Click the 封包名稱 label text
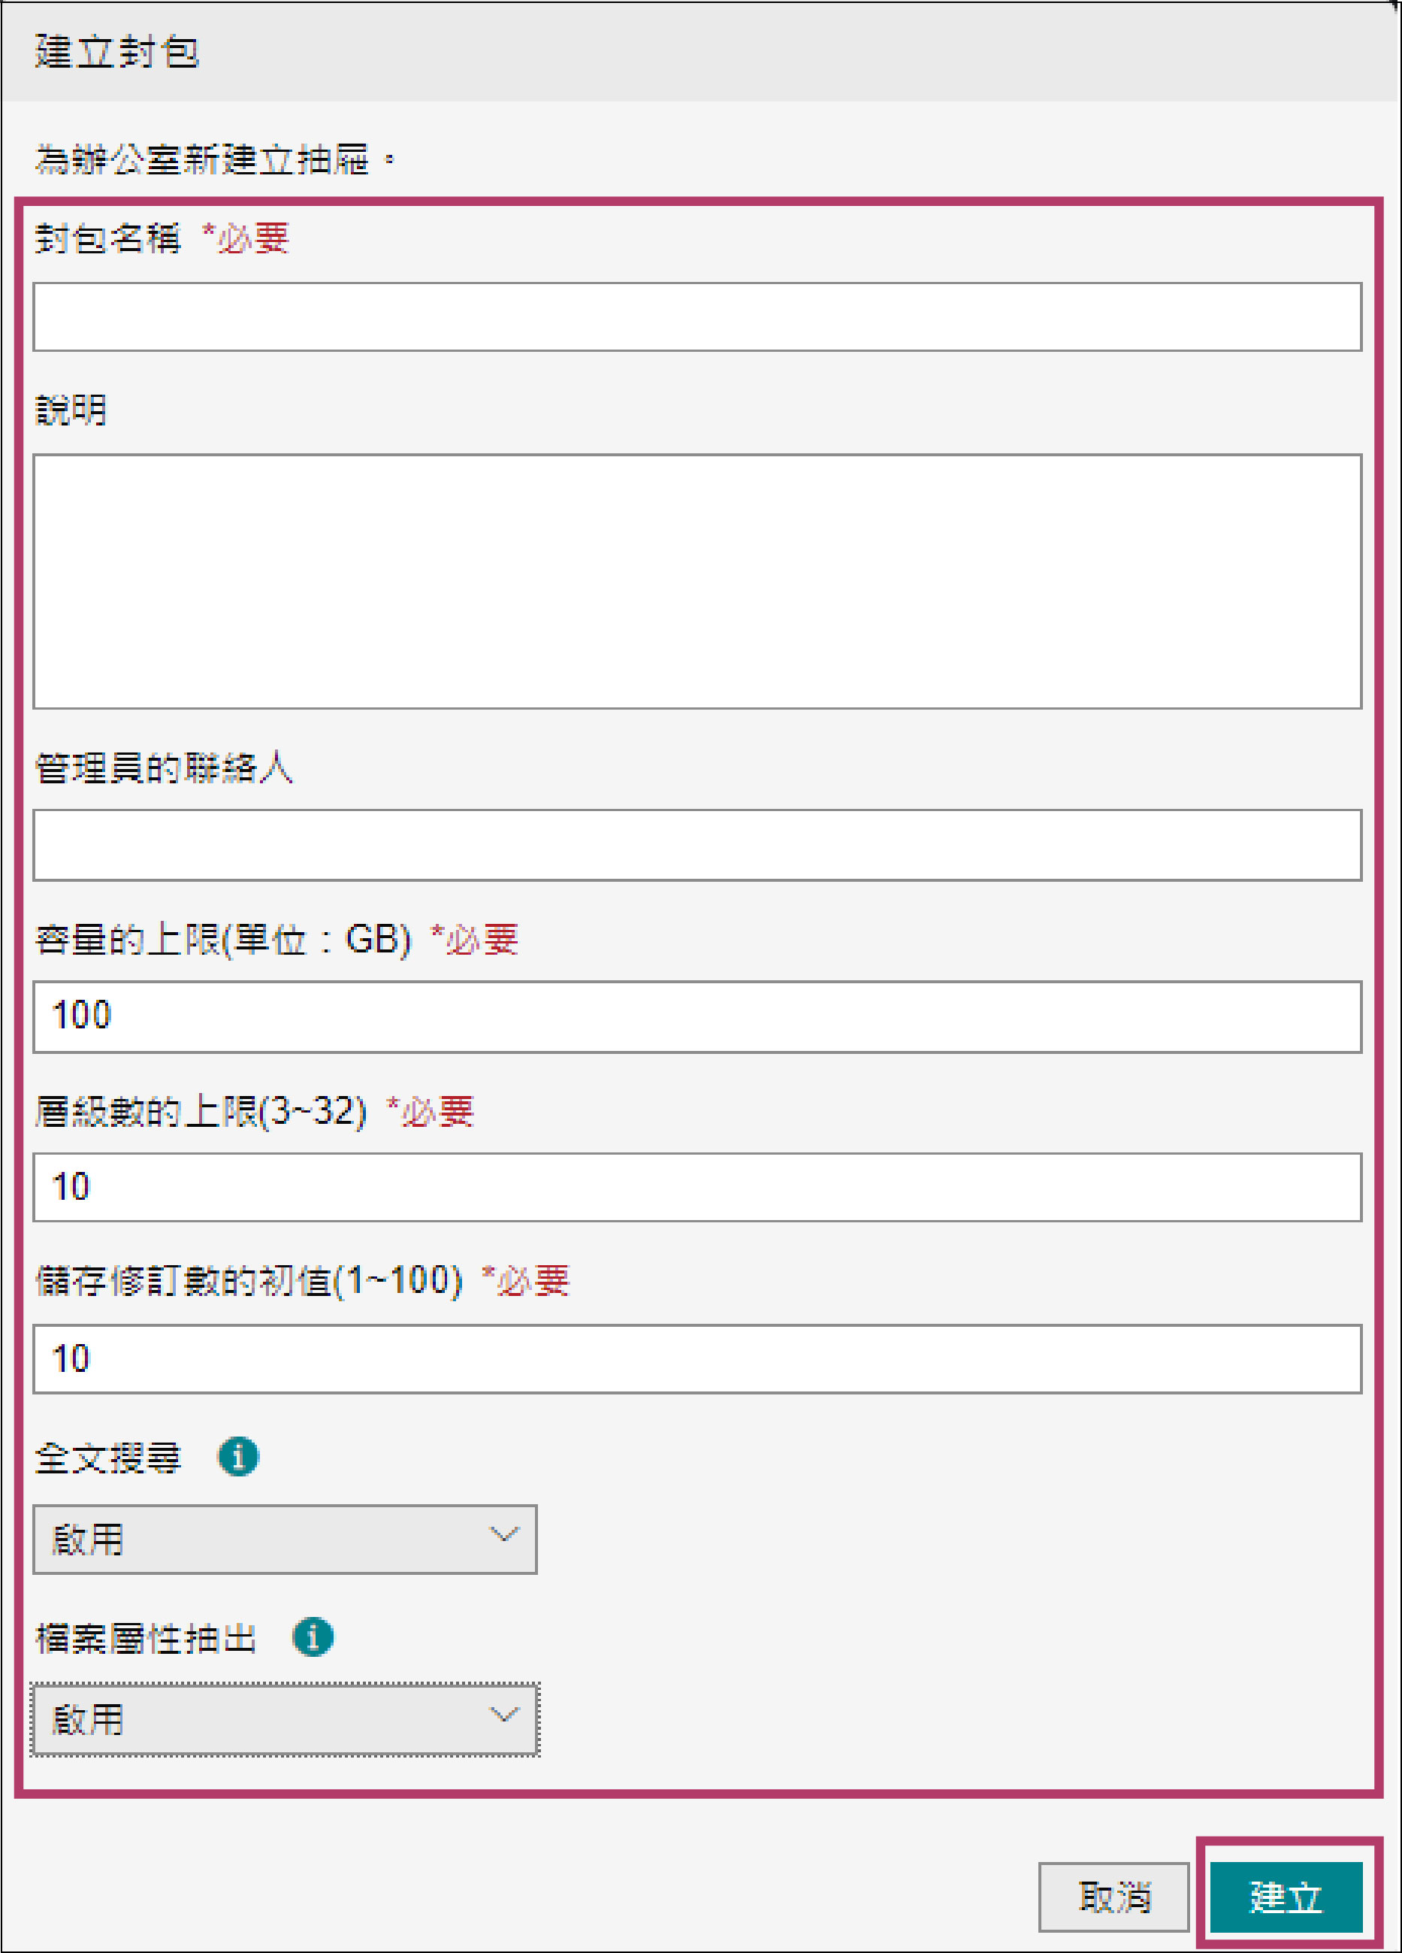The image size is (1402, 1953). pyautogui.click(x=108, y=238)
